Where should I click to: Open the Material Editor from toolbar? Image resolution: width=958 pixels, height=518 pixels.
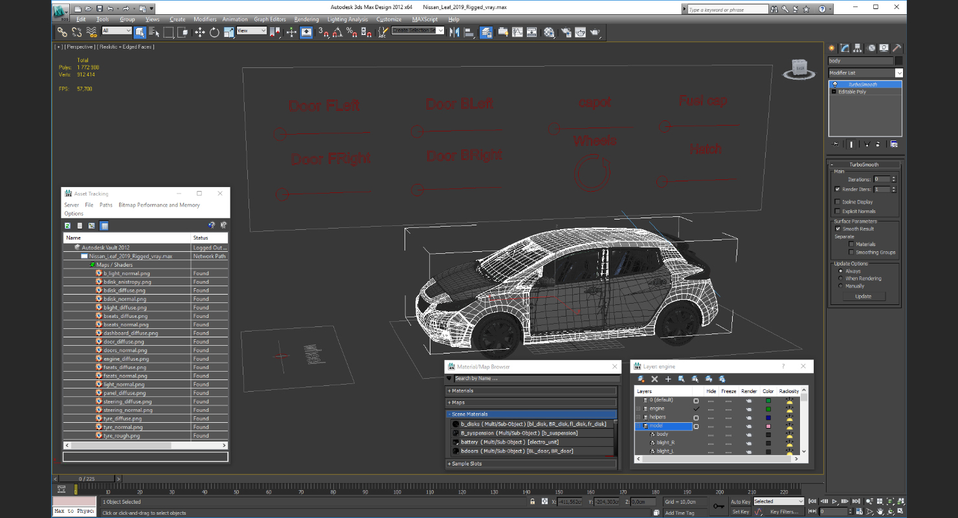[x=550, y=32]
